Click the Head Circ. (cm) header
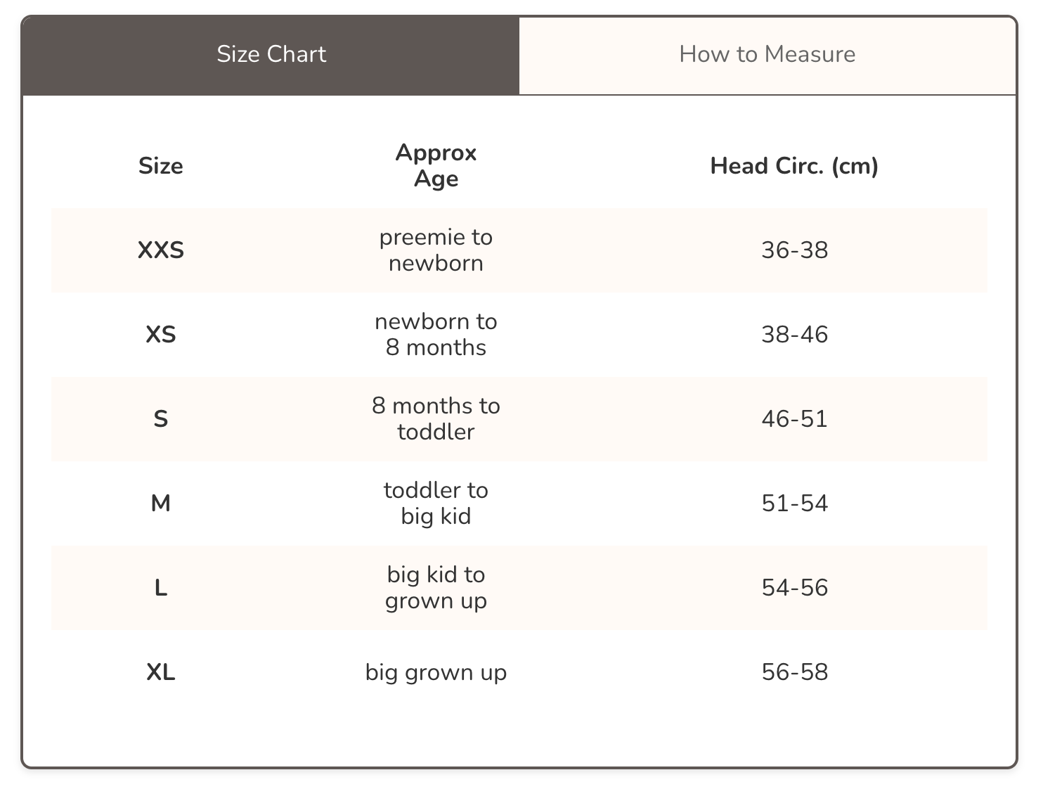 coord(794,166)
